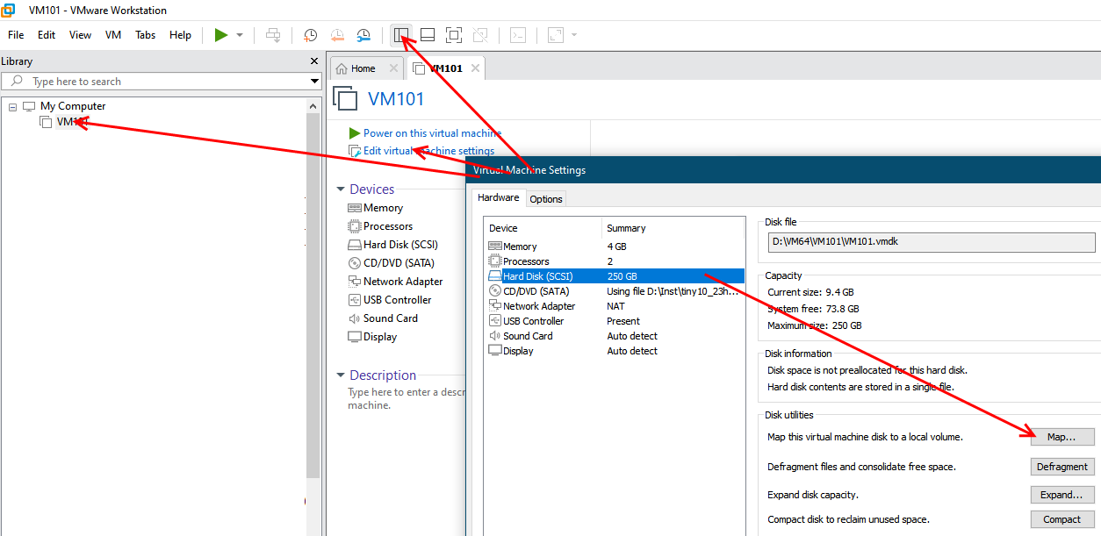This screenshot has width=1101, height=536.
Task: Revert to snapshot using the orange clock icon
Action: click(x=337, y=35)
